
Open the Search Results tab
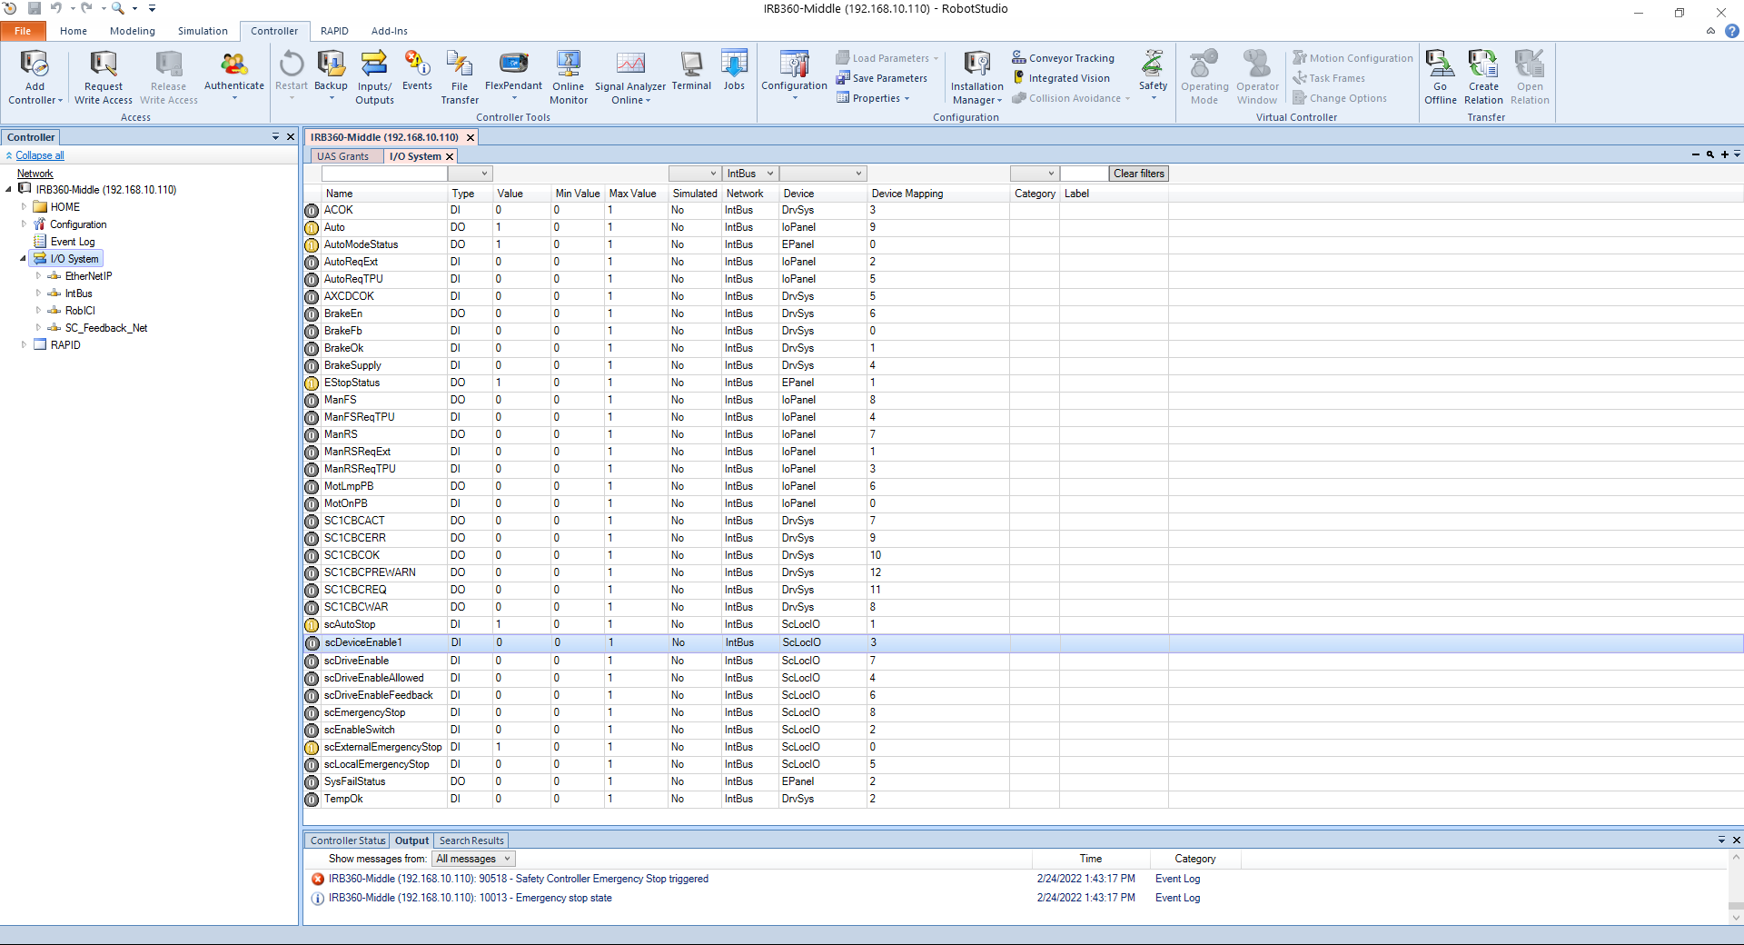pyautogui.click(x=471, y=841)
